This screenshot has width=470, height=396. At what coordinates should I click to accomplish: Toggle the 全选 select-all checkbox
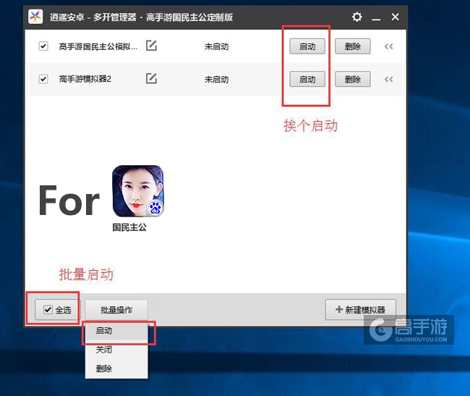coord(48,309)
